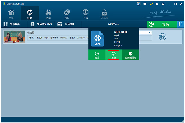The image size is (185, 123).
Task: Open the help question mark icon
Action: (163, 4)
